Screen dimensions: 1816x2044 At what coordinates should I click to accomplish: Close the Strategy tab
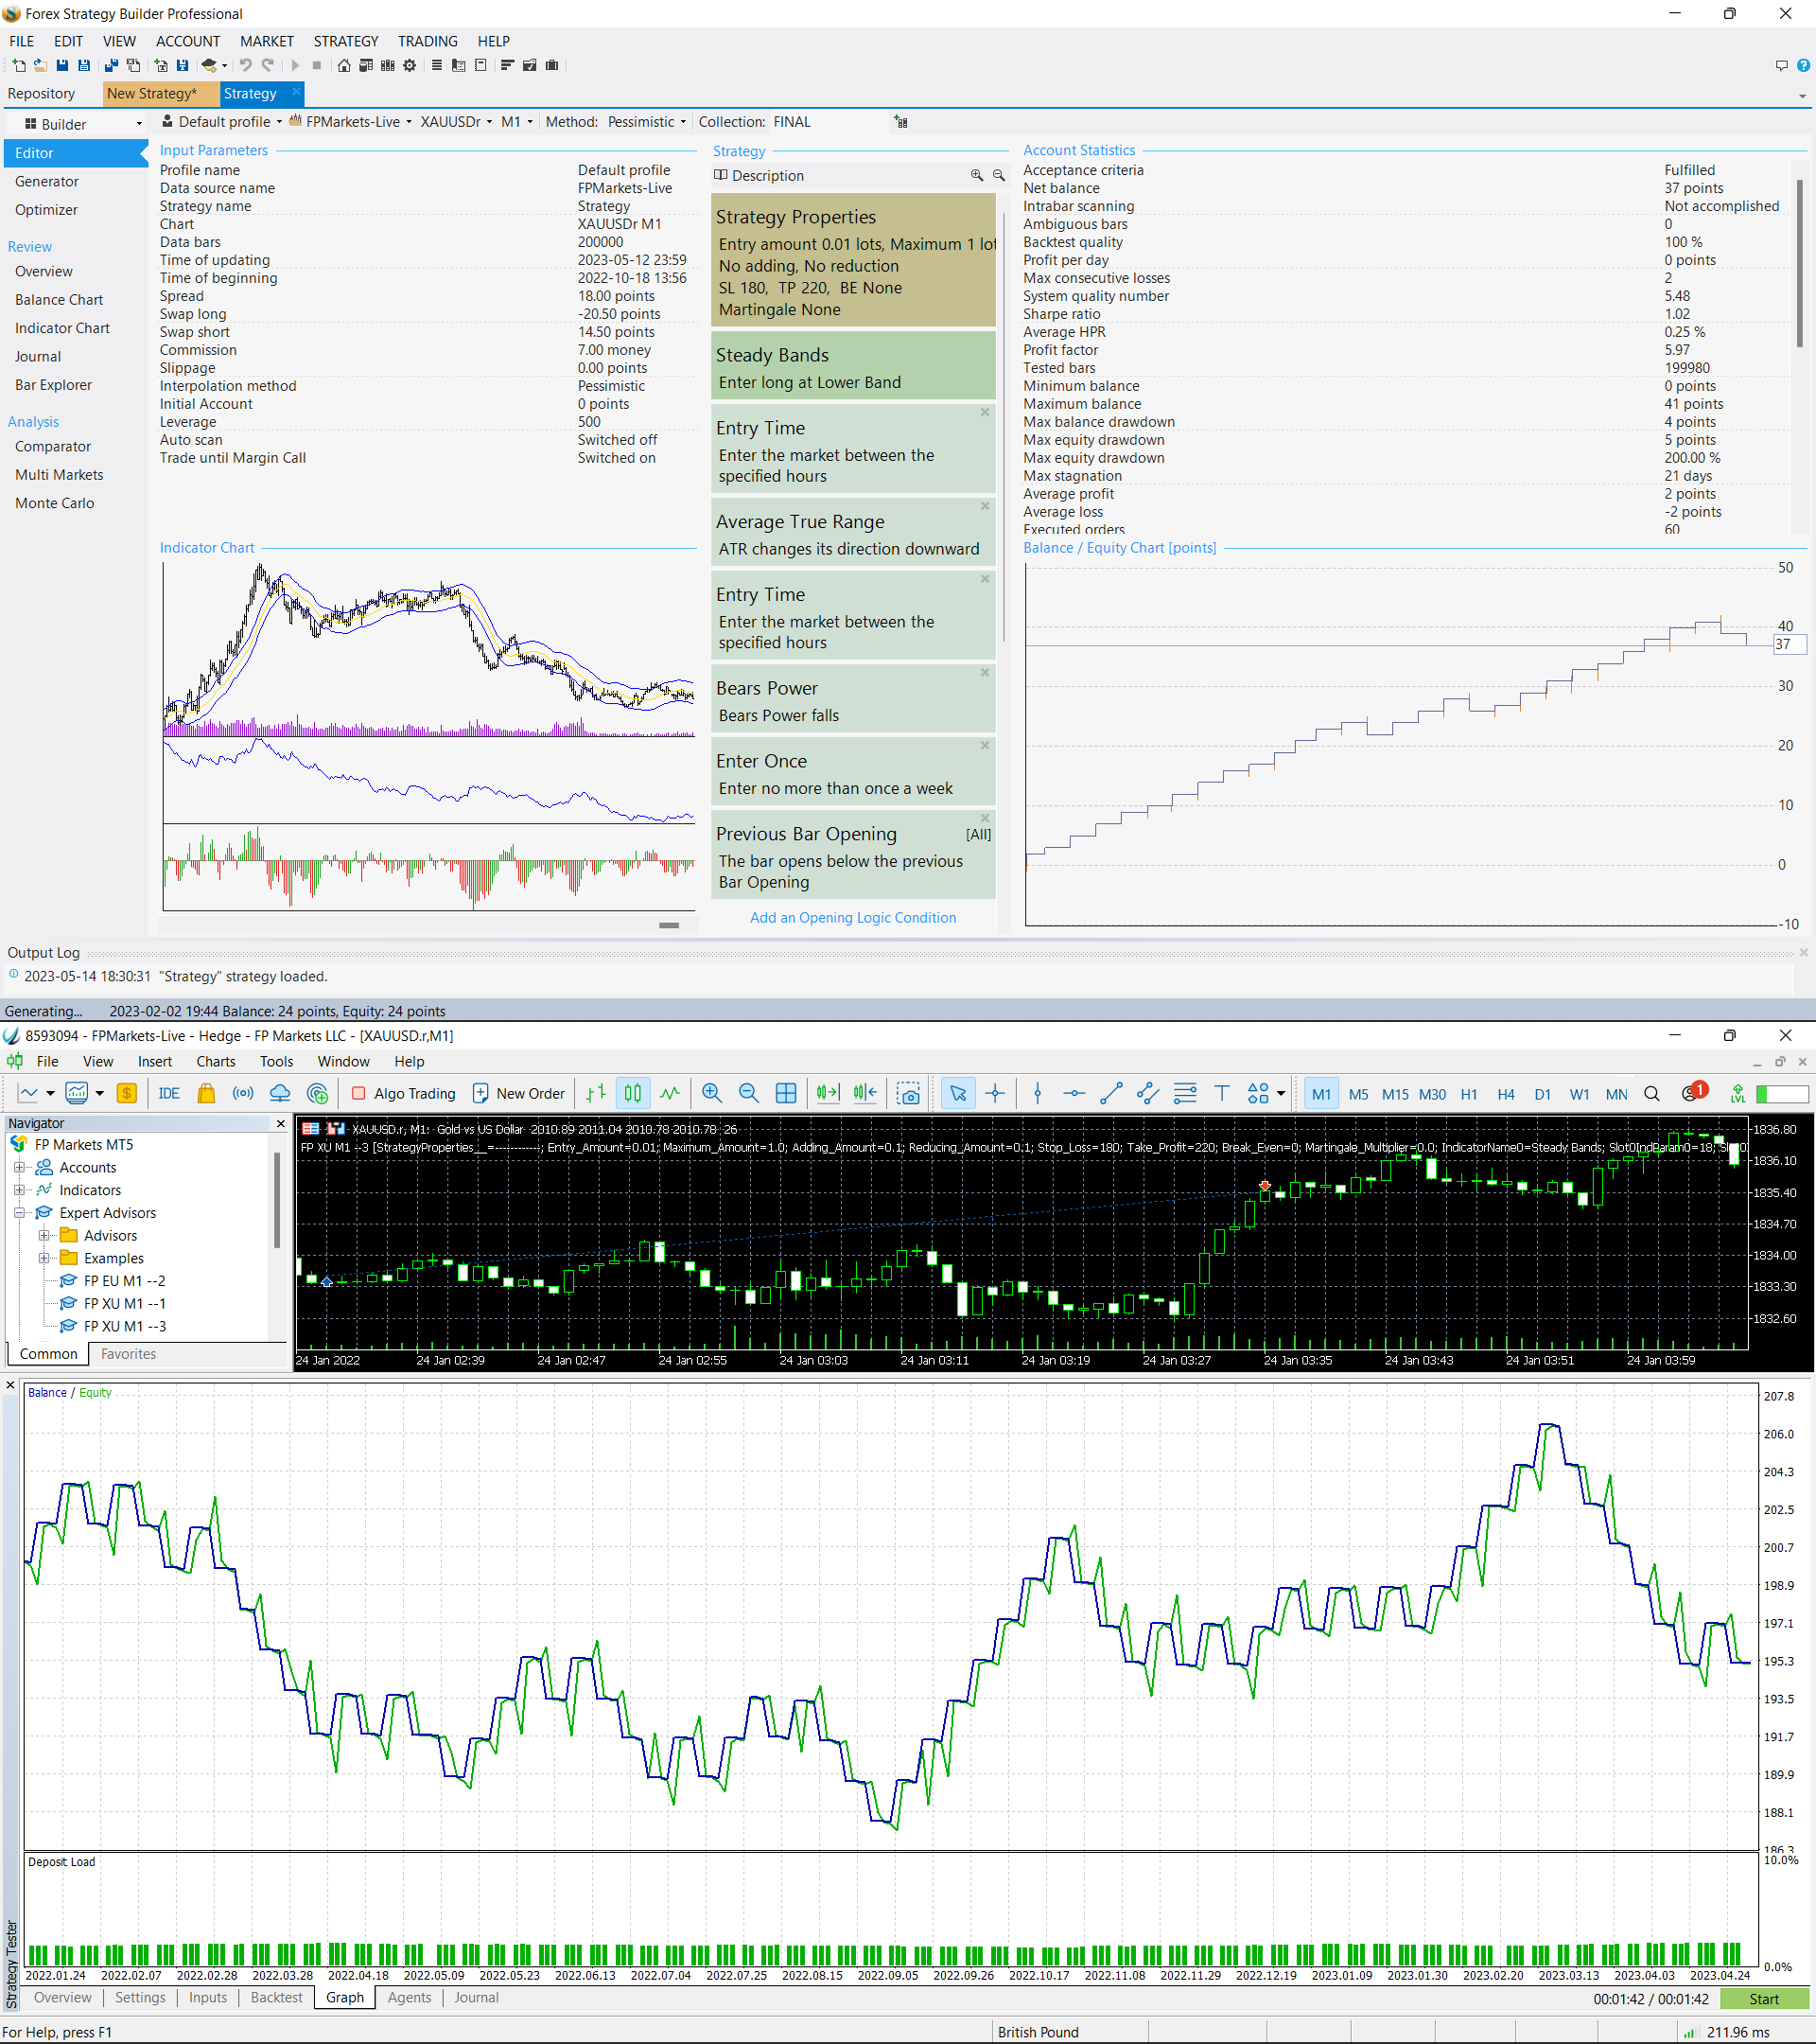click(296, 92)
